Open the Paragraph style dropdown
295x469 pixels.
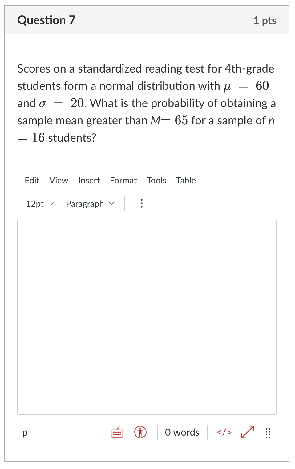coord(89,203)
